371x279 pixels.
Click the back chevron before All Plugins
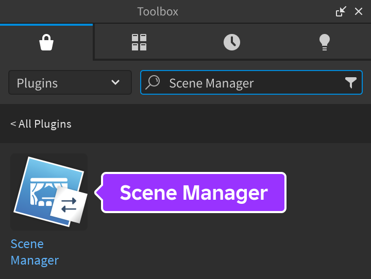tap(13, 124)
